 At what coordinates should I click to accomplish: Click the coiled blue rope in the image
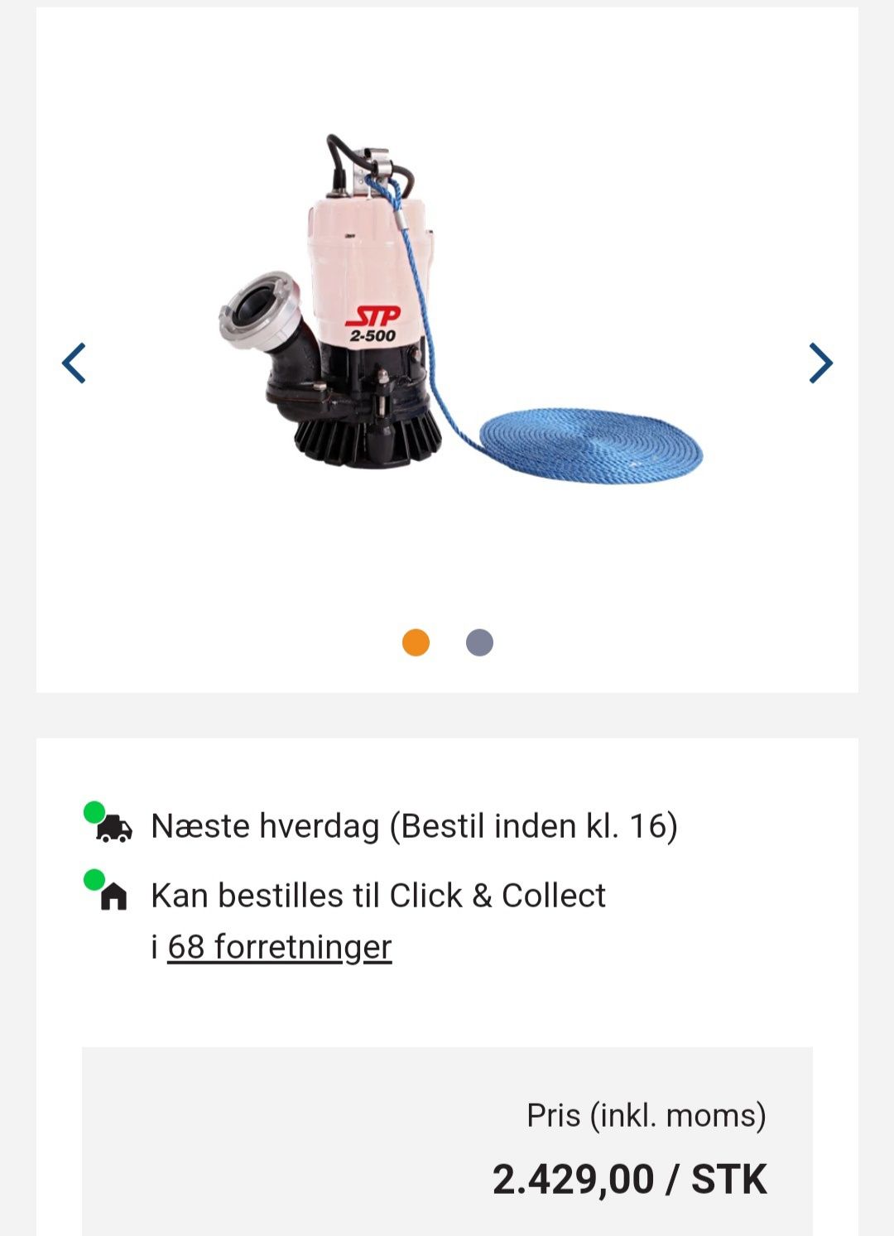coord(591,445)
